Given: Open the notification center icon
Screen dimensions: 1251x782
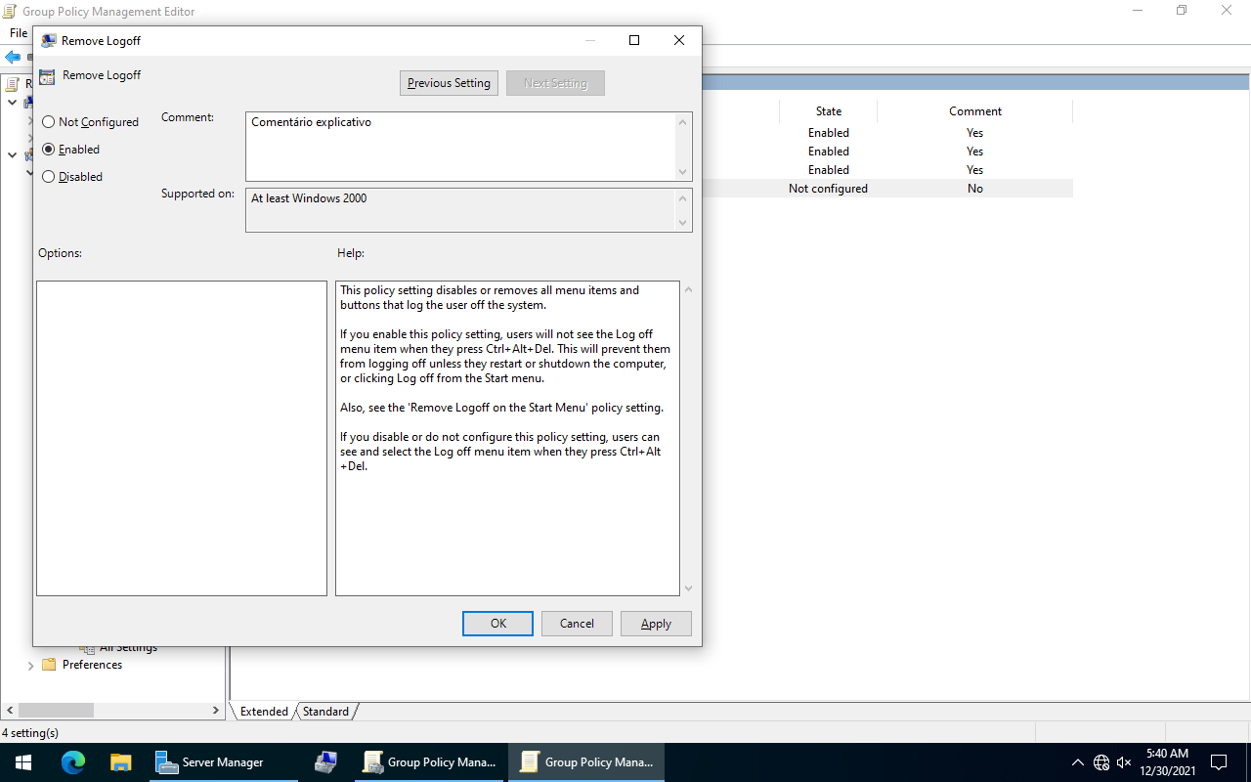Looking at the screenshot, I should pos(1219,762).
